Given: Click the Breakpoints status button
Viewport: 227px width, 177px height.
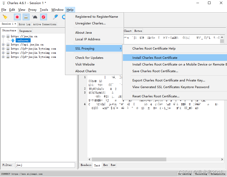Looking at the screenshot, I should pyautogui.click(x=218, y=174).
